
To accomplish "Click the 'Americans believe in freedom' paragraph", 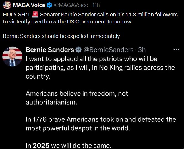I will pos(77,98).
